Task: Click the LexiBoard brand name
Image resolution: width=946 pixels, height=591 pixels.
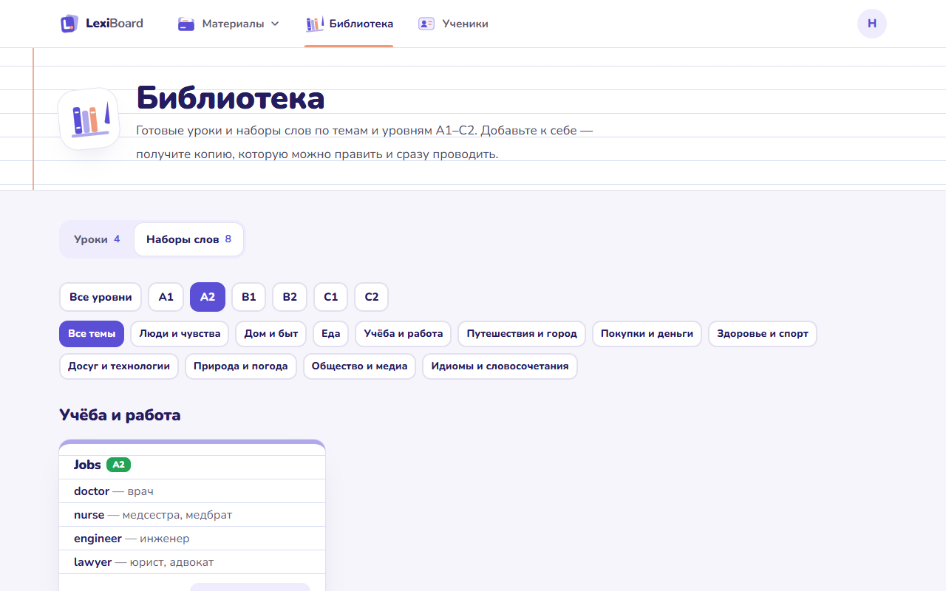Action: click(115, 24)
